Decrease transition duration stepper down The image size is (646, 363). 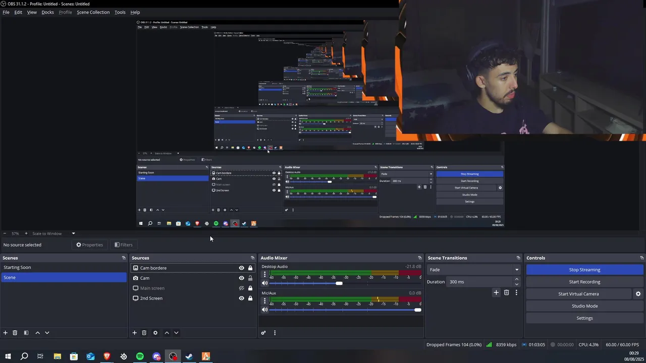click(x=516, y=284)
